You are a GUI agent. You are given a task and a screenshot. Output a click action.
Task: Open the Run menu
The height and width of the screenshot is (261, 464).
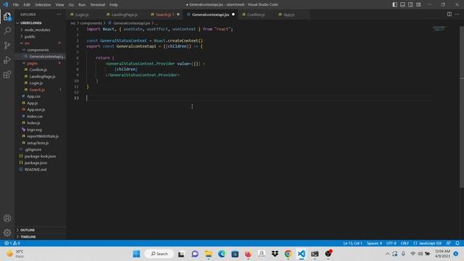coord(82,5)
